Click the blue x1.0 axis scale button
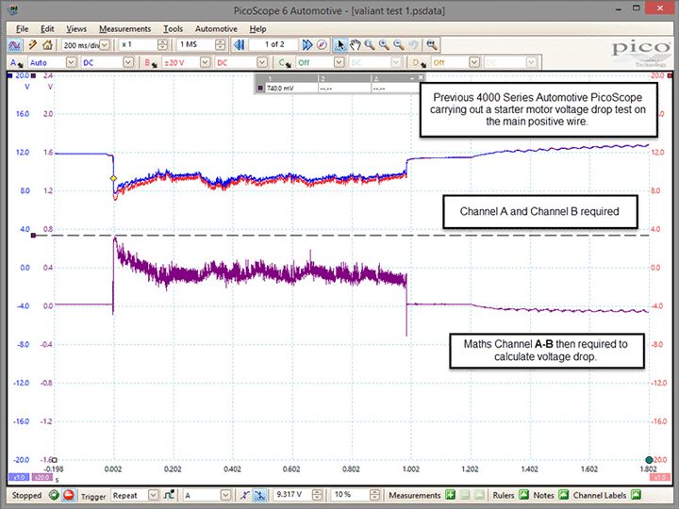 (x=18, y=477)
